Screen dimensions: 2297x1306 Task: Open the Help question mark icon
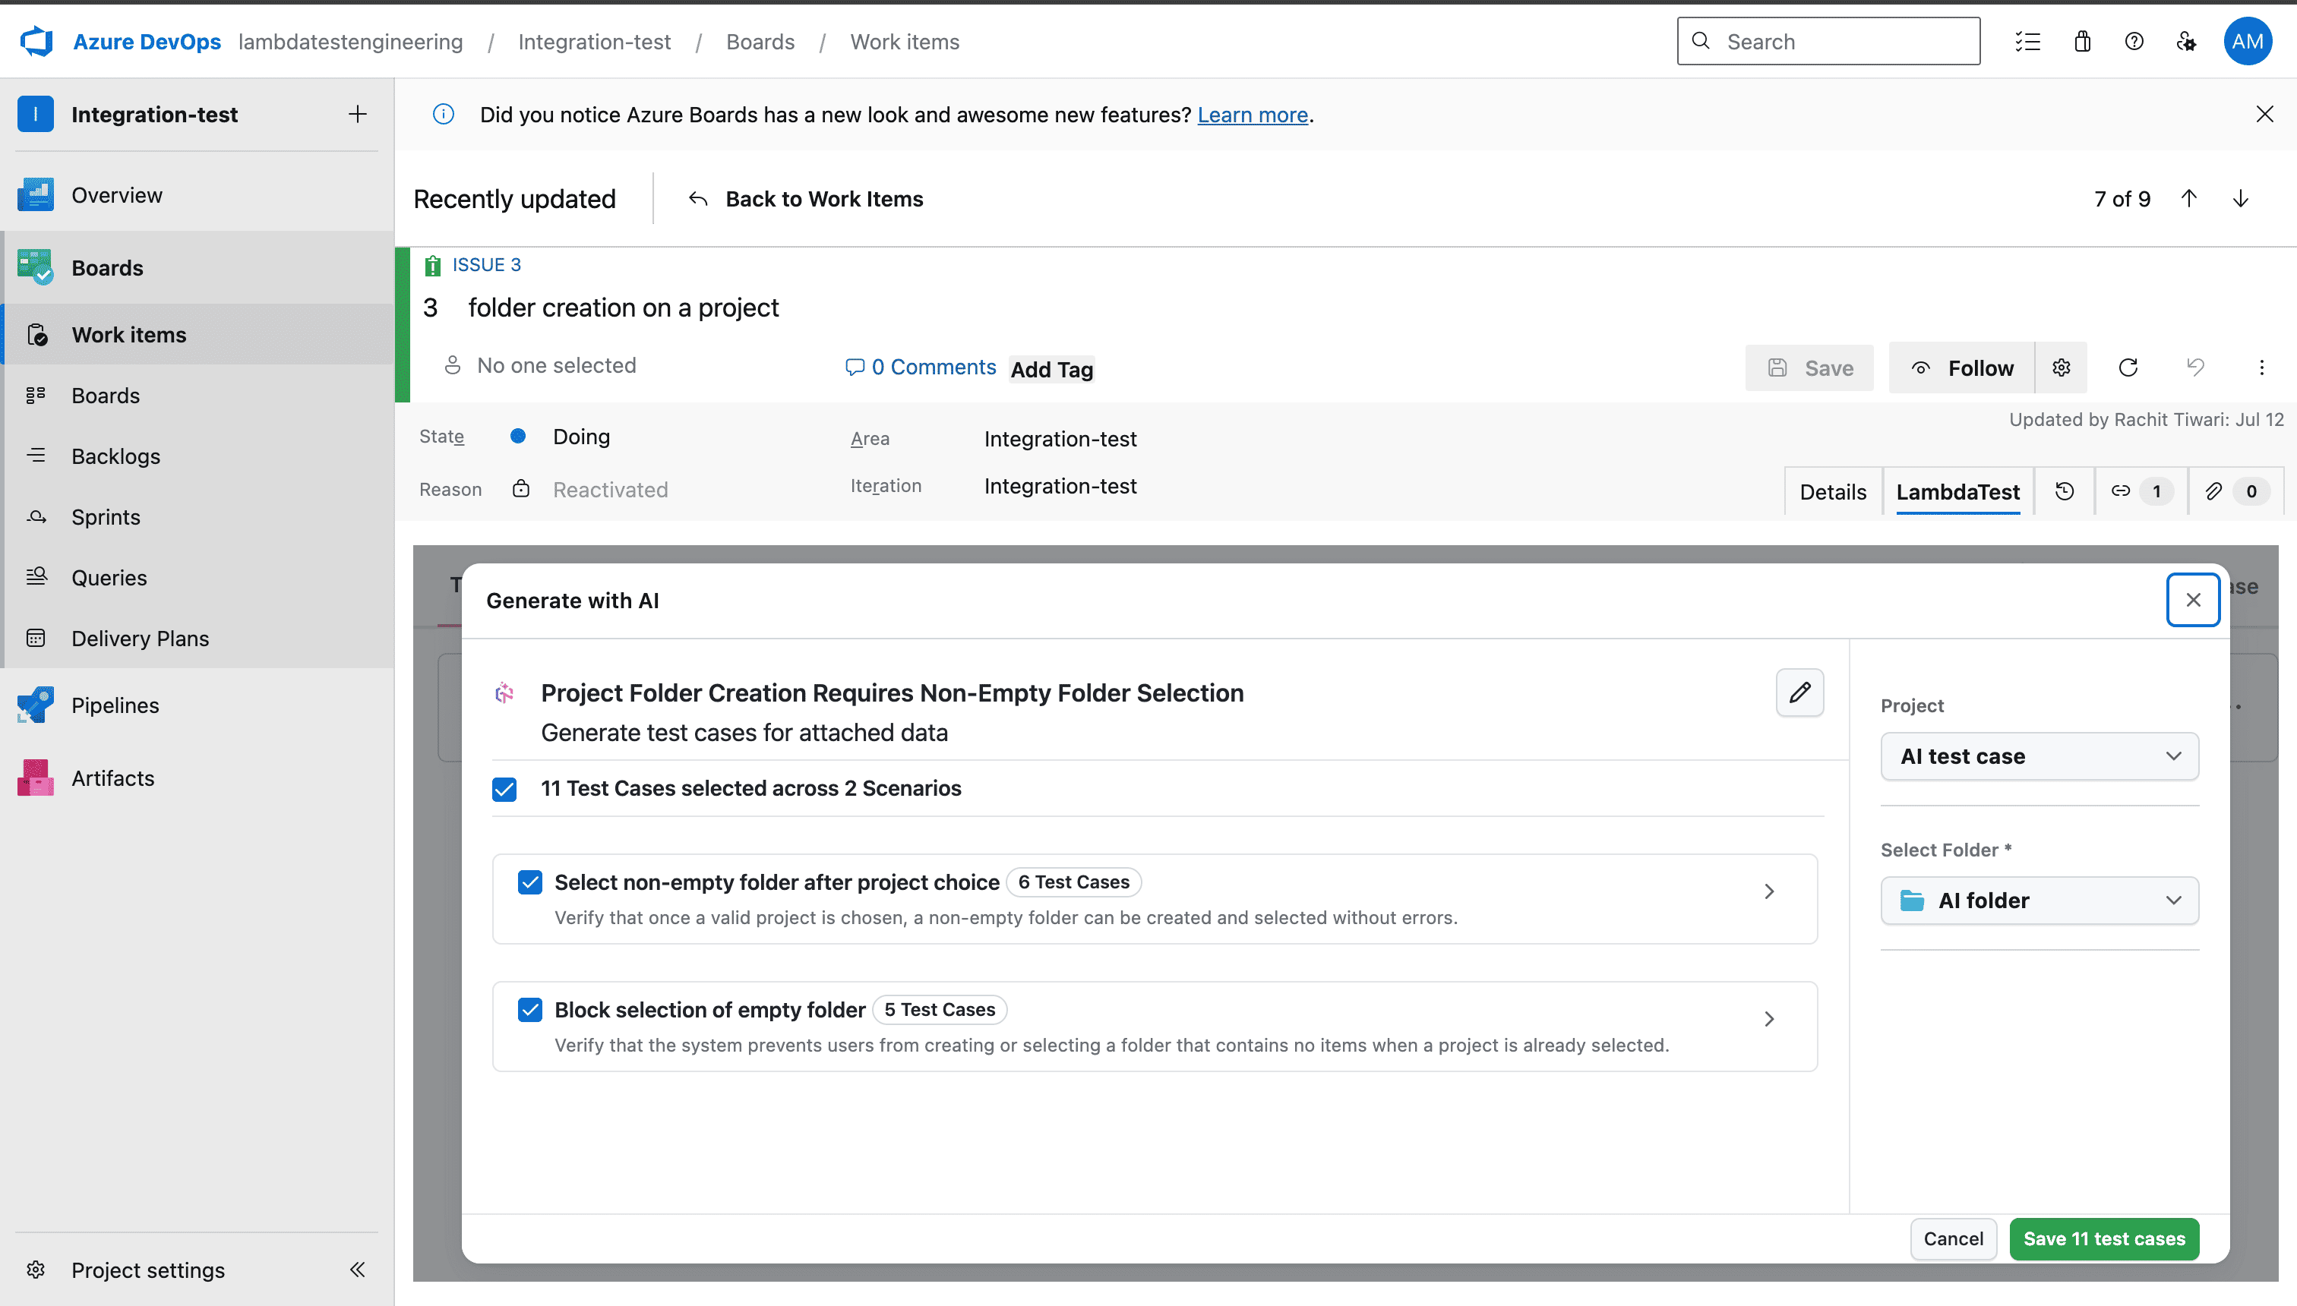point(2134,41)
